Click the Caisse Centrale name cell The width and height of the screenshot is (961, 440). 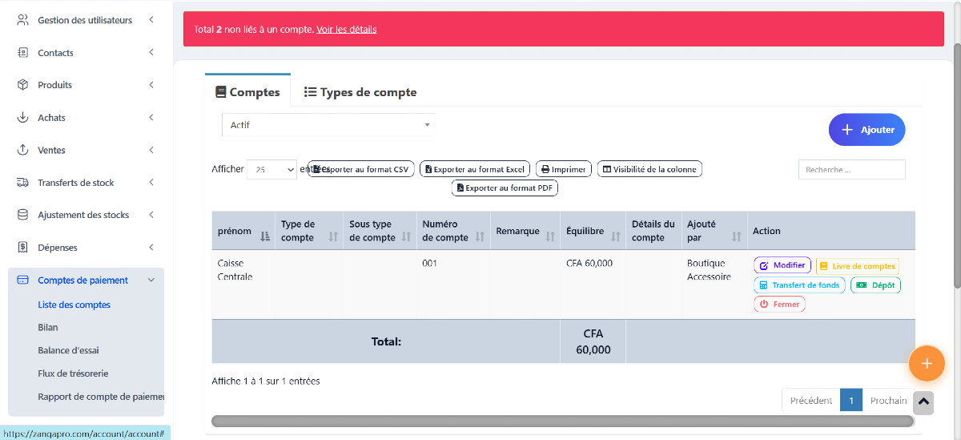pos(243,285)
